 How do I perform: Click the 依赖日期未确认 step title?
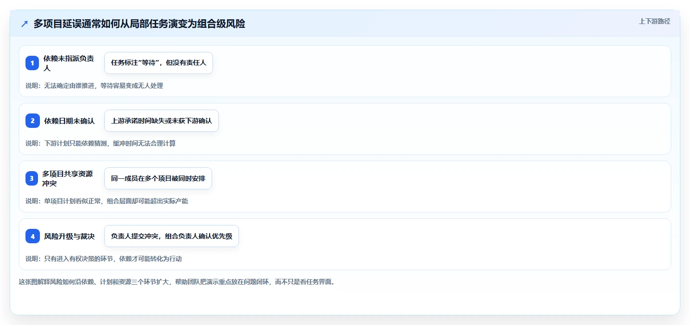tap(69, 121)
